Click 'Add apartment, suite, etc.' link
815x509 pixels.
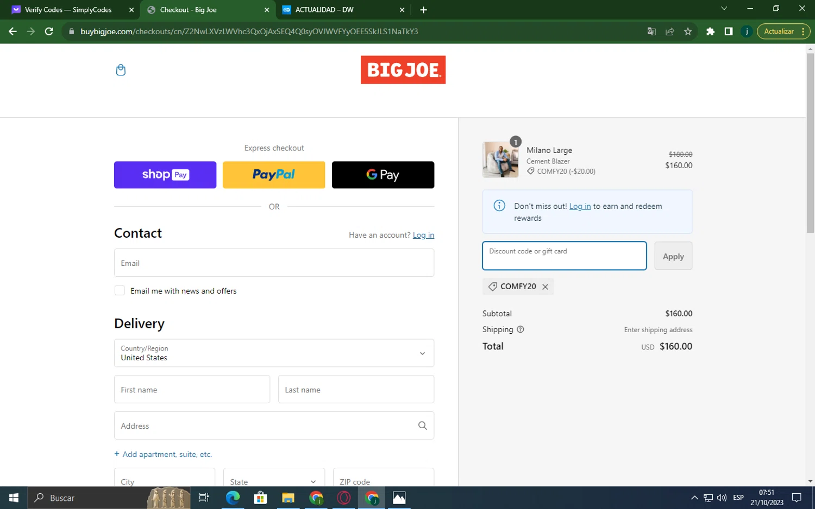point(163,454)
